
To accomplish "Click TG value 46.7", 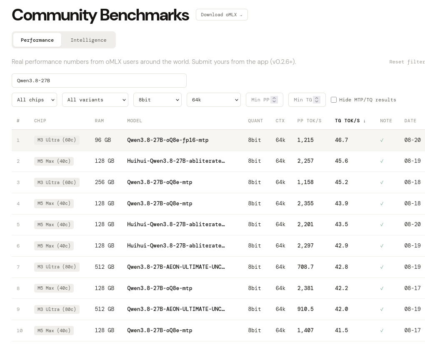I will tap(342, 140).
